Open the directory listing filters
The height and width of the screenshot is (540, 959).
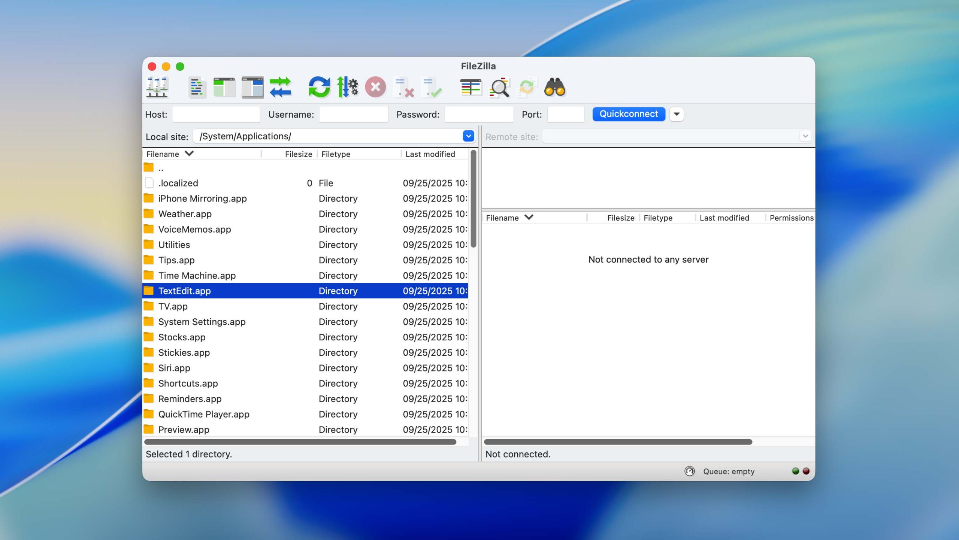471,87
